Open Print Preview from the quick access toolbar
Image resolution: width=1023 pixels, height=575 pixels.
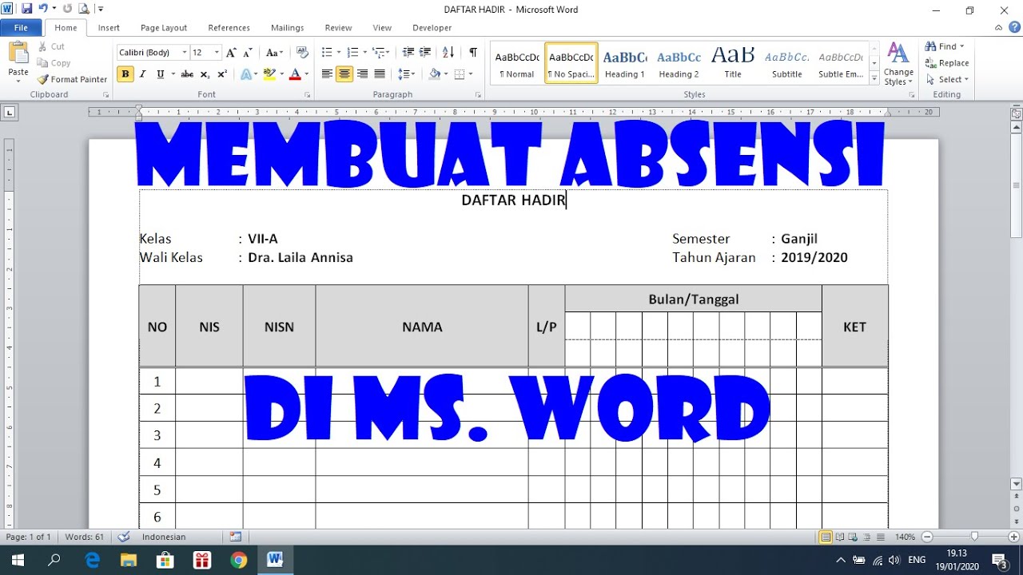coord(84,9)
